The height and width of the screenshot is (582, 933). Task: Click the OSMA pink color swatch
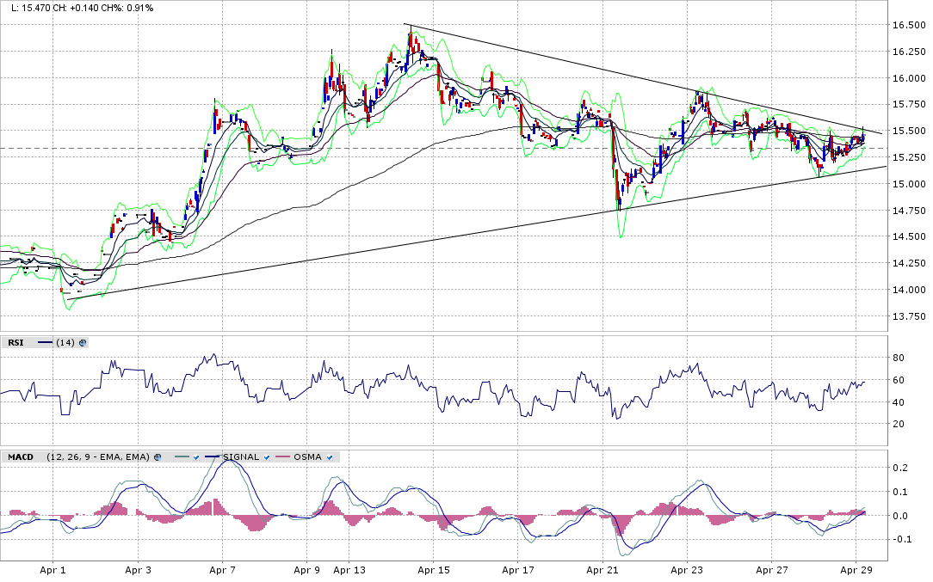pyautogui.click(x=283, y=457)
